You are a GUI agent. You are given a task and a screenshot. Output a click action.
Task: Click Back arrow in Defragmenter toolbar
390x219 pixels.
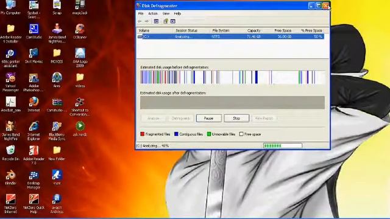tap(140, 21)
